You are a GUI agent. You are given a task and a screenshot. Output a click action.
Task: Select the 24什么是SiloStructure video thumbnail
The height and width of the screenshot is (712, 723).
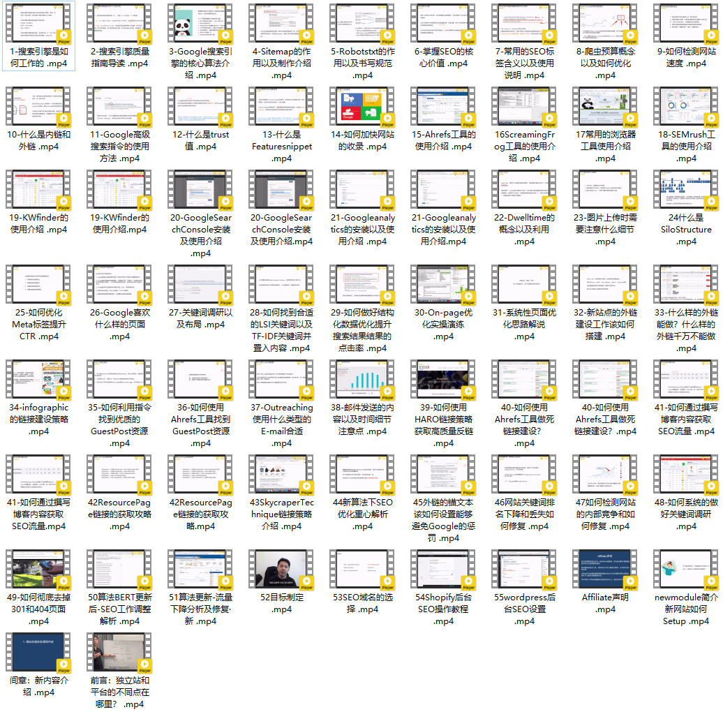(x=686, y=189)
